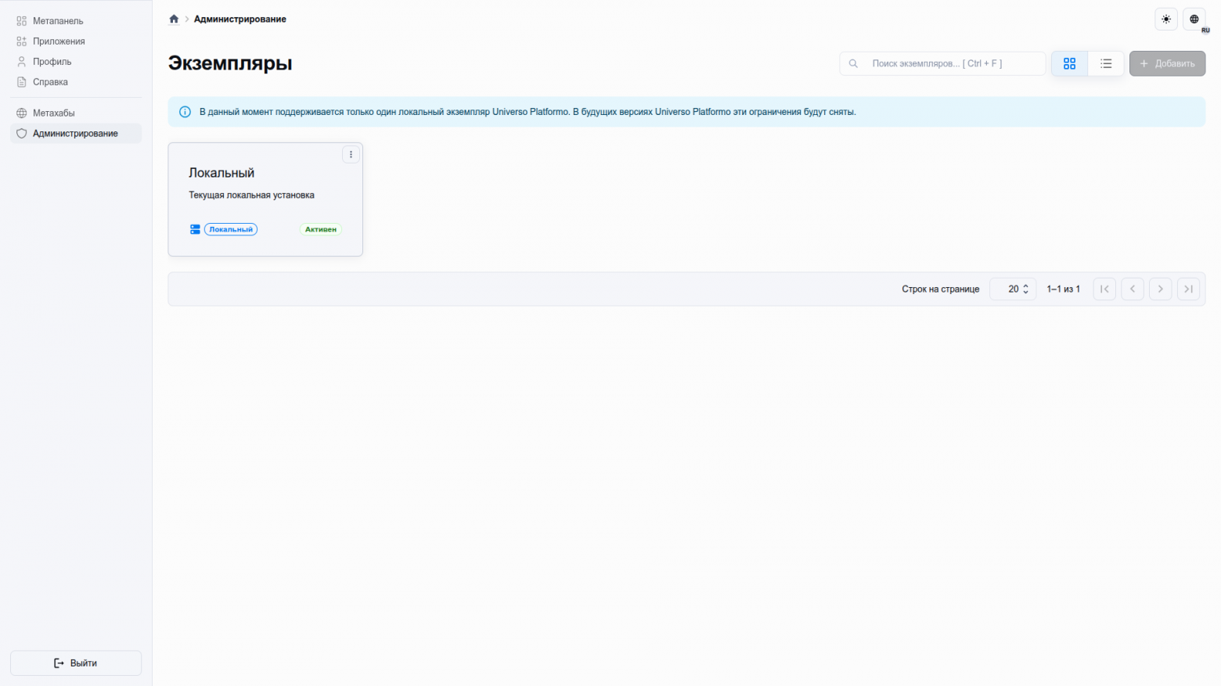
Task: Open the rows per page dropdown showing 20
Action: click(1013, 289)
